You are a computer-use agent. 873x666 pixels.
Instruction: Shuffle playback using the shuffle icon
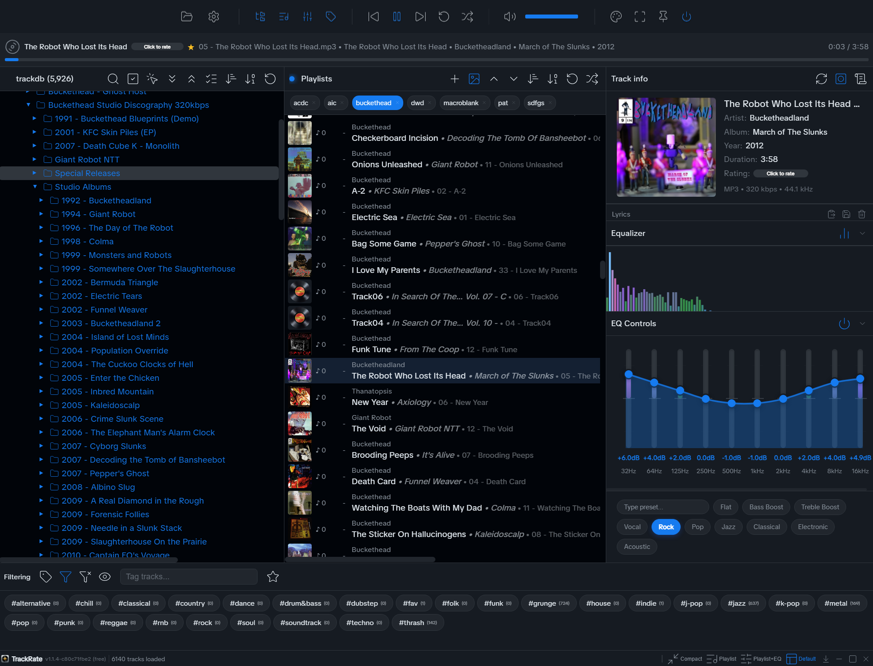click(467, 16)
